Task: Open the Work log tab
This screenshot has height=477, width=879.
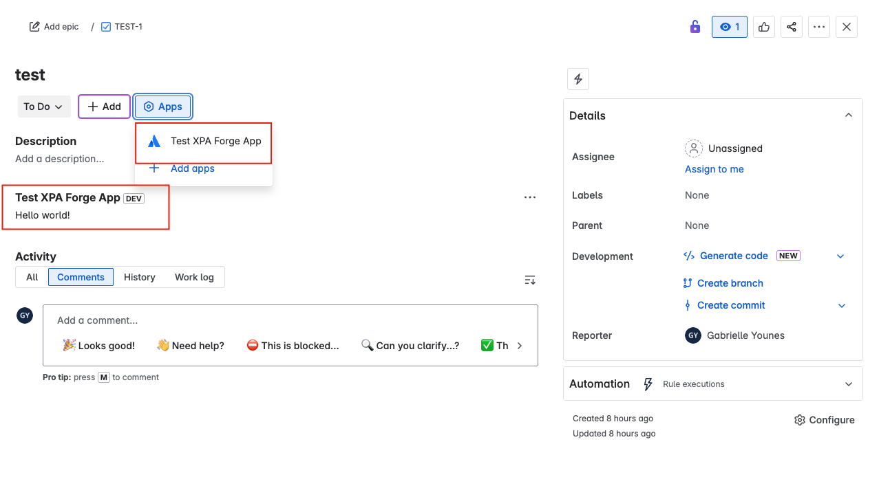Action: coord(193,277)
